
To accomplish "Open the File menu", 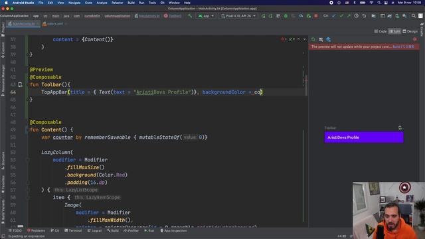I will coord(41,3).
